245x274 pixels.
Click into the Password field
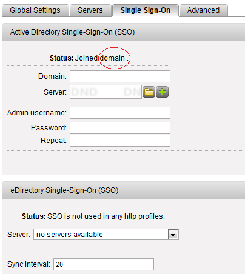(120, 128)
